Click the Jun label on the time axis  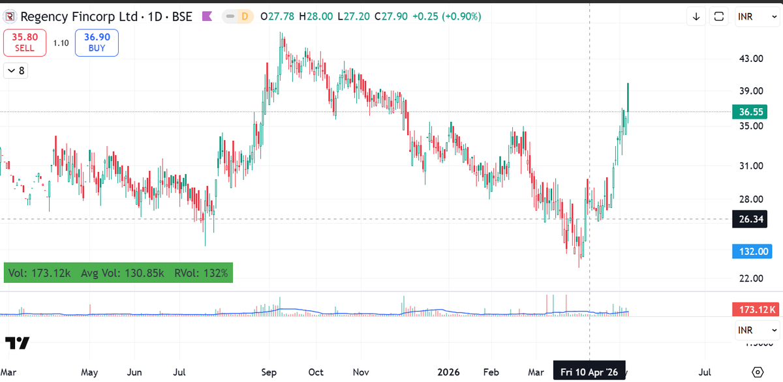click(x=134, y=373)
